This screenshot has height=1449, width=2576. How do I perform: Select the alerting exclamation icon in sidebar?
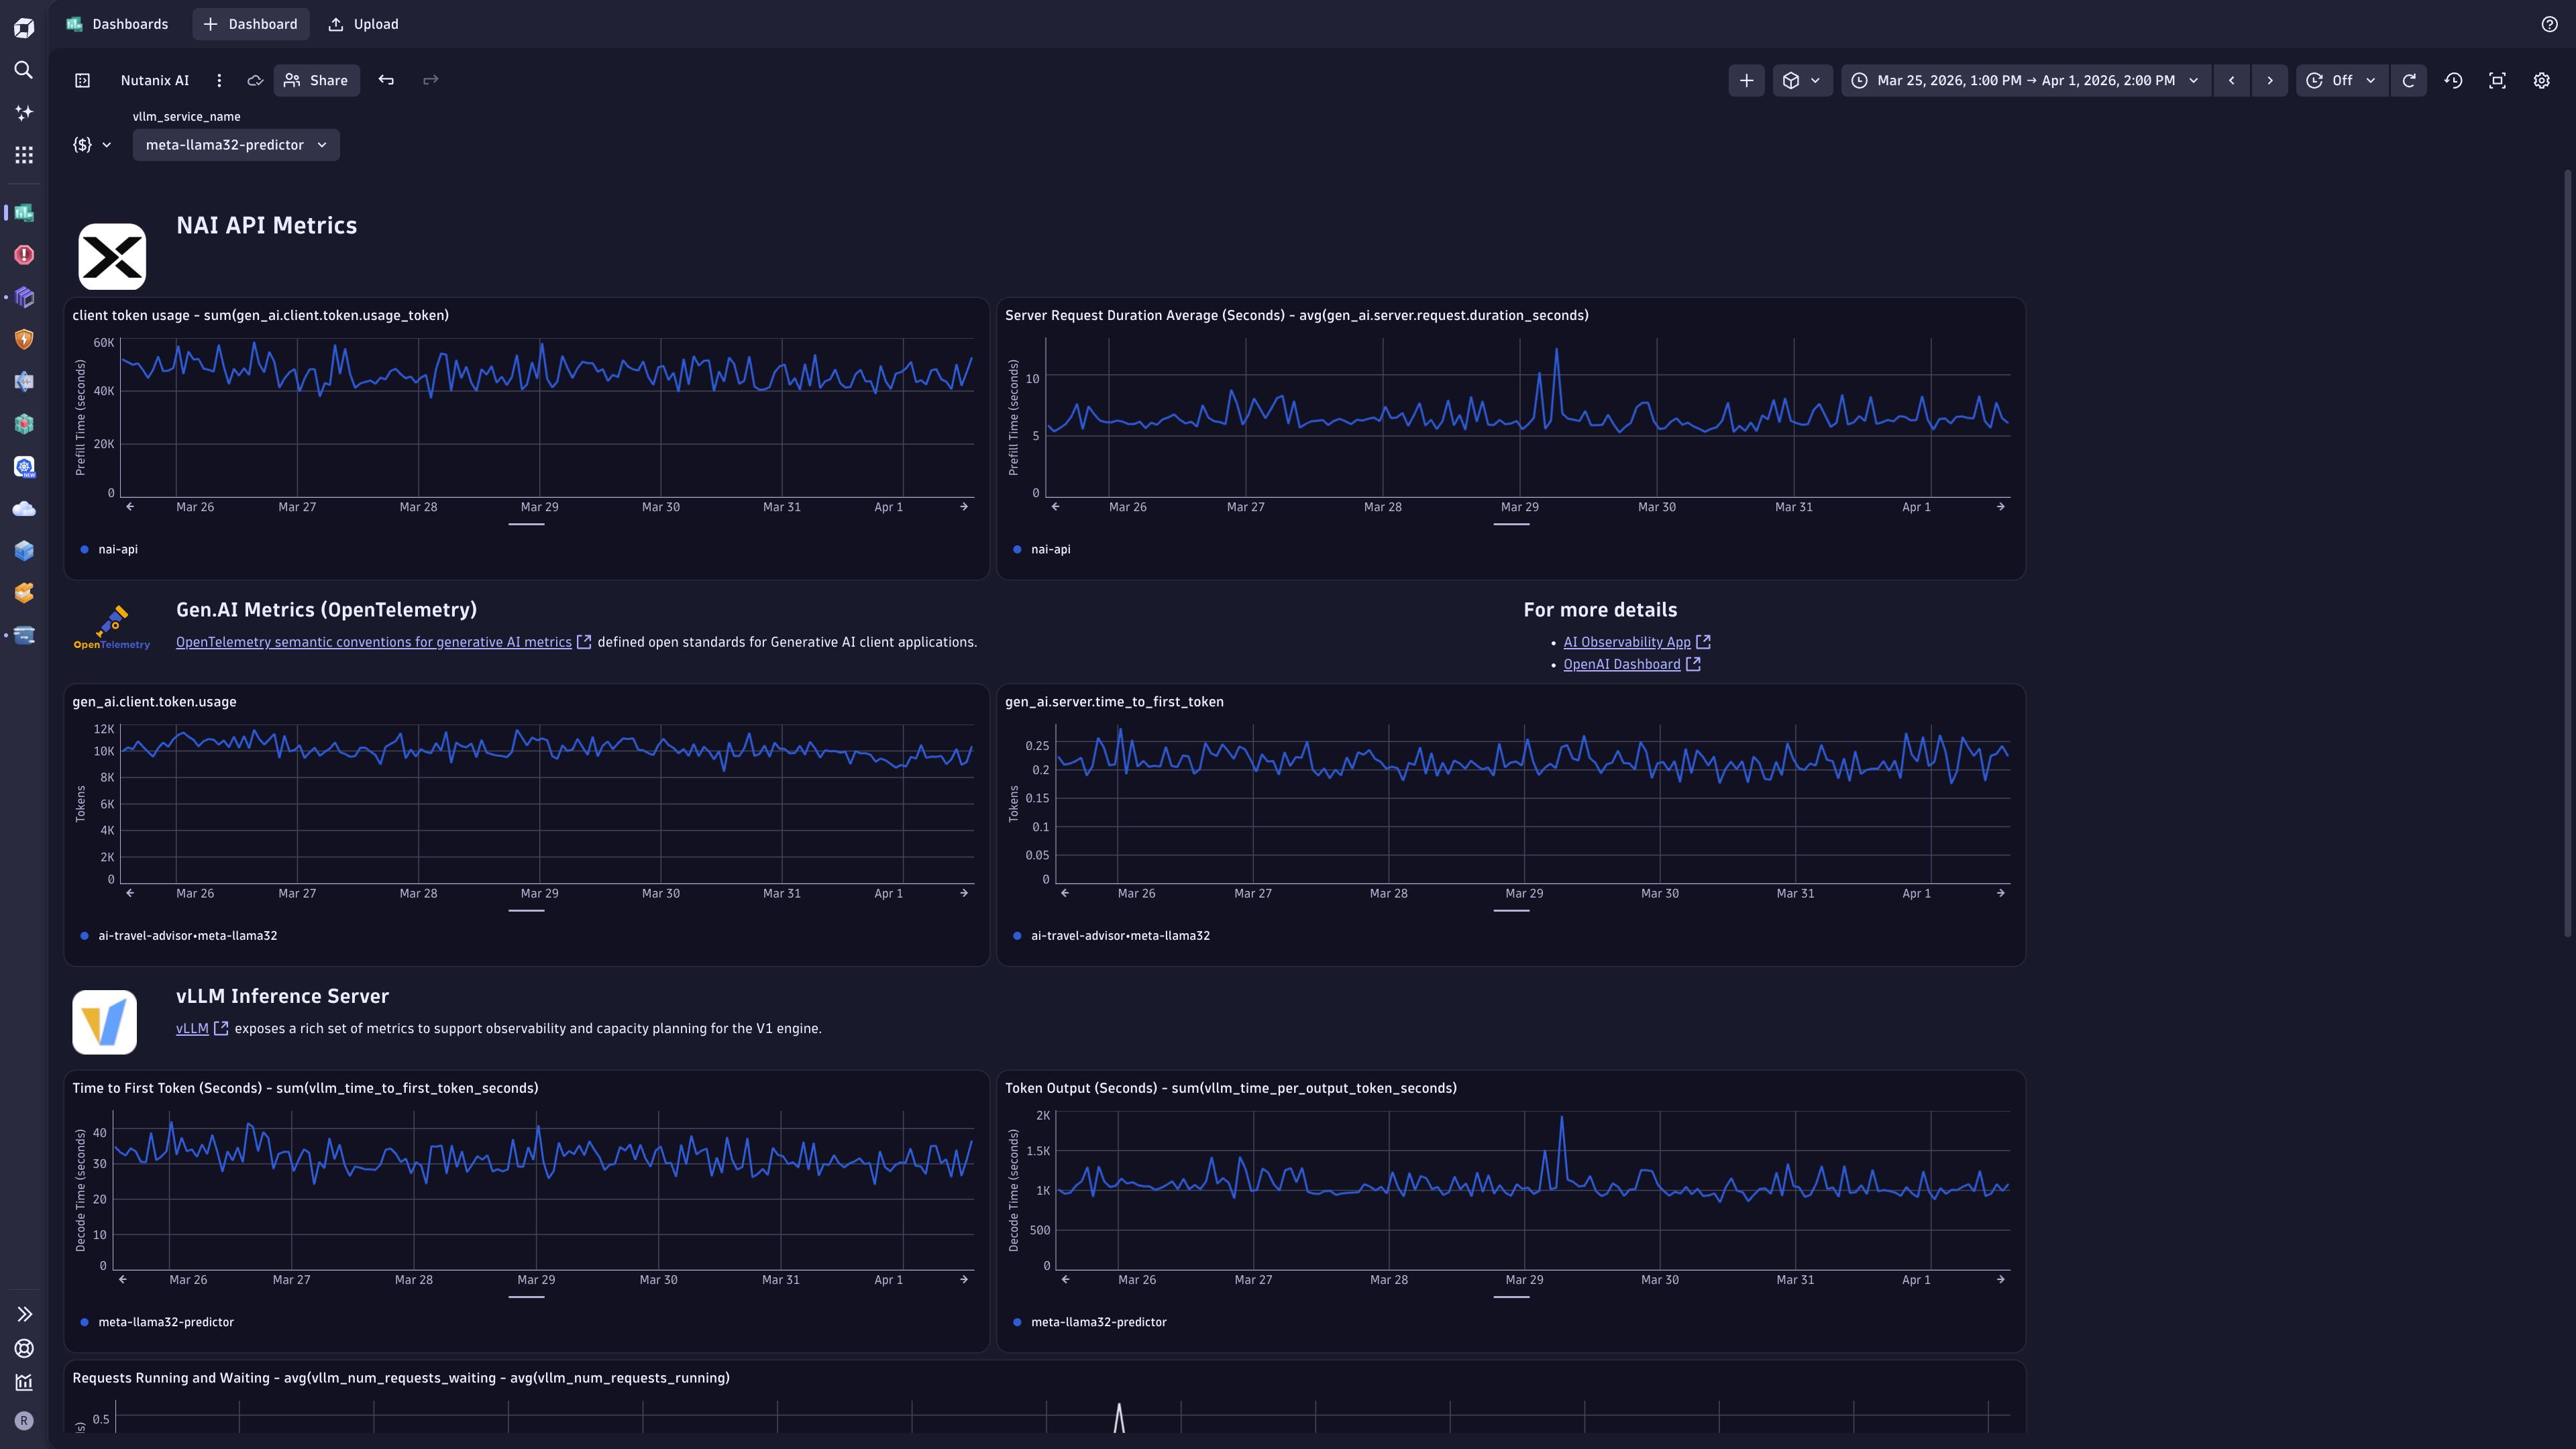[23, 255]
